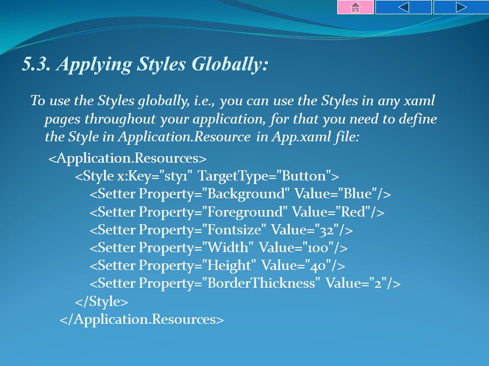Click the heading "5.3. Applying Styles Globally:"
The image size is (489, 366).
(145, 65)
